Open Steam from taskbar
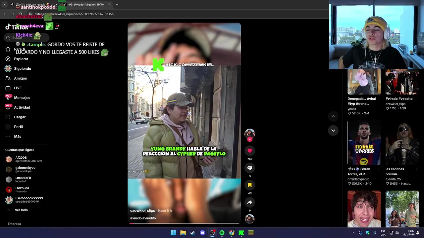The height and width of the screenshot is (238, 424). click(192, 233)
